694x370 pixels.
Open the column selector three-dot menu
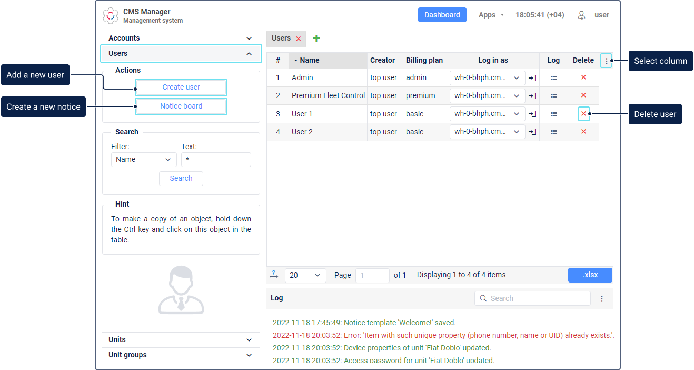[606, 61]
